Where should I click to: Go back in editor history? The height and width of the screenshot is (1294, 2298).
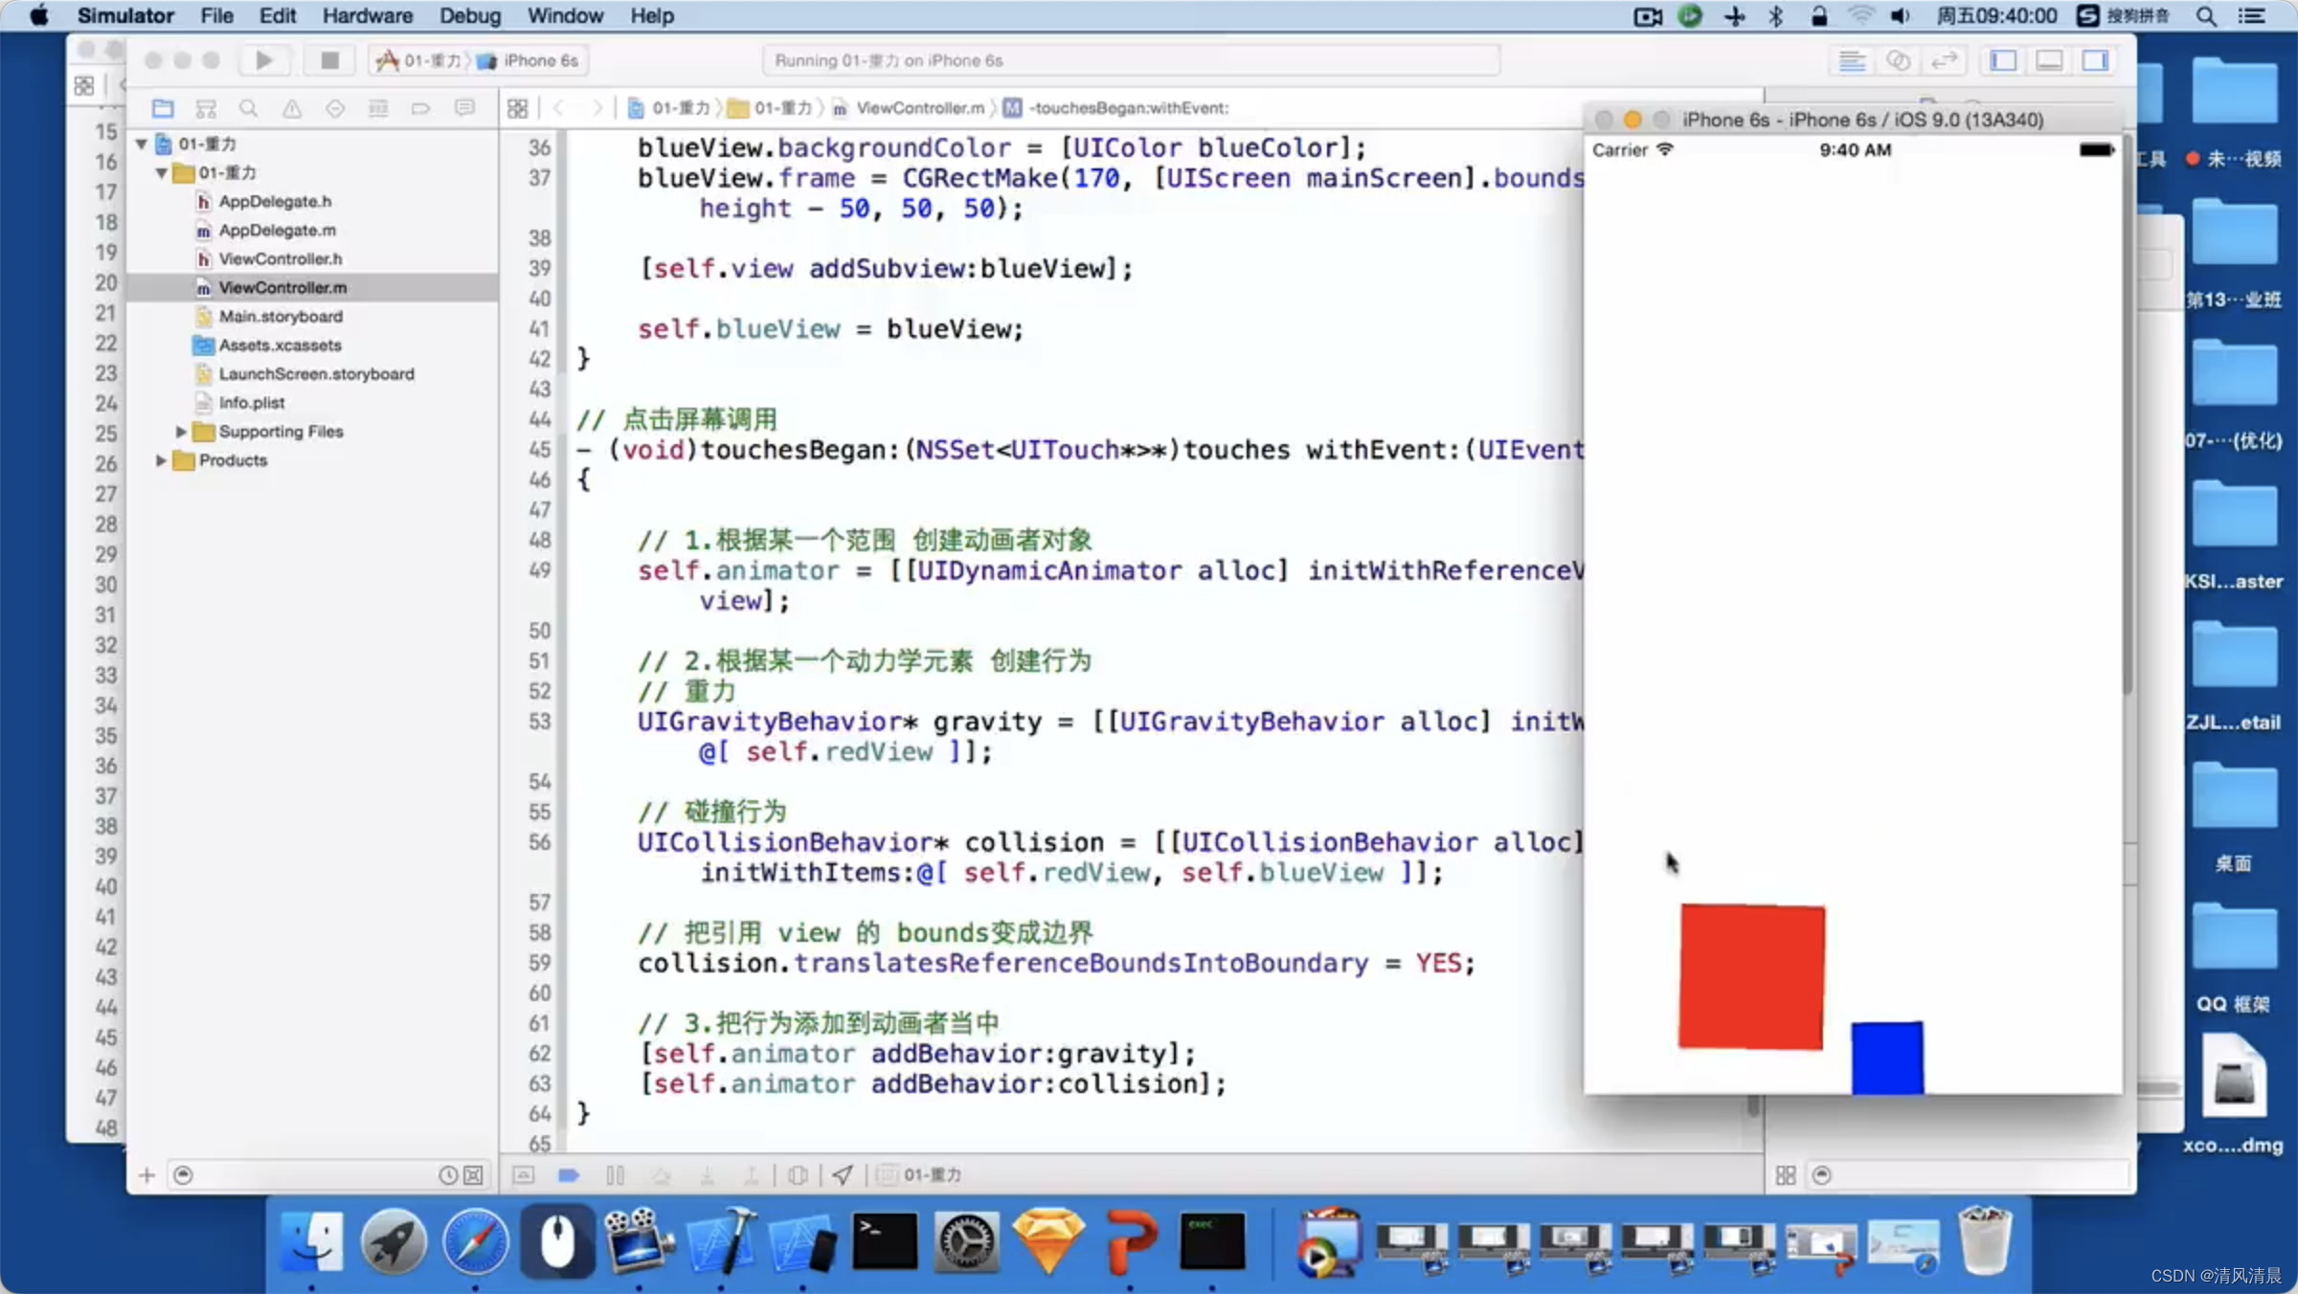tap(559, 108)
